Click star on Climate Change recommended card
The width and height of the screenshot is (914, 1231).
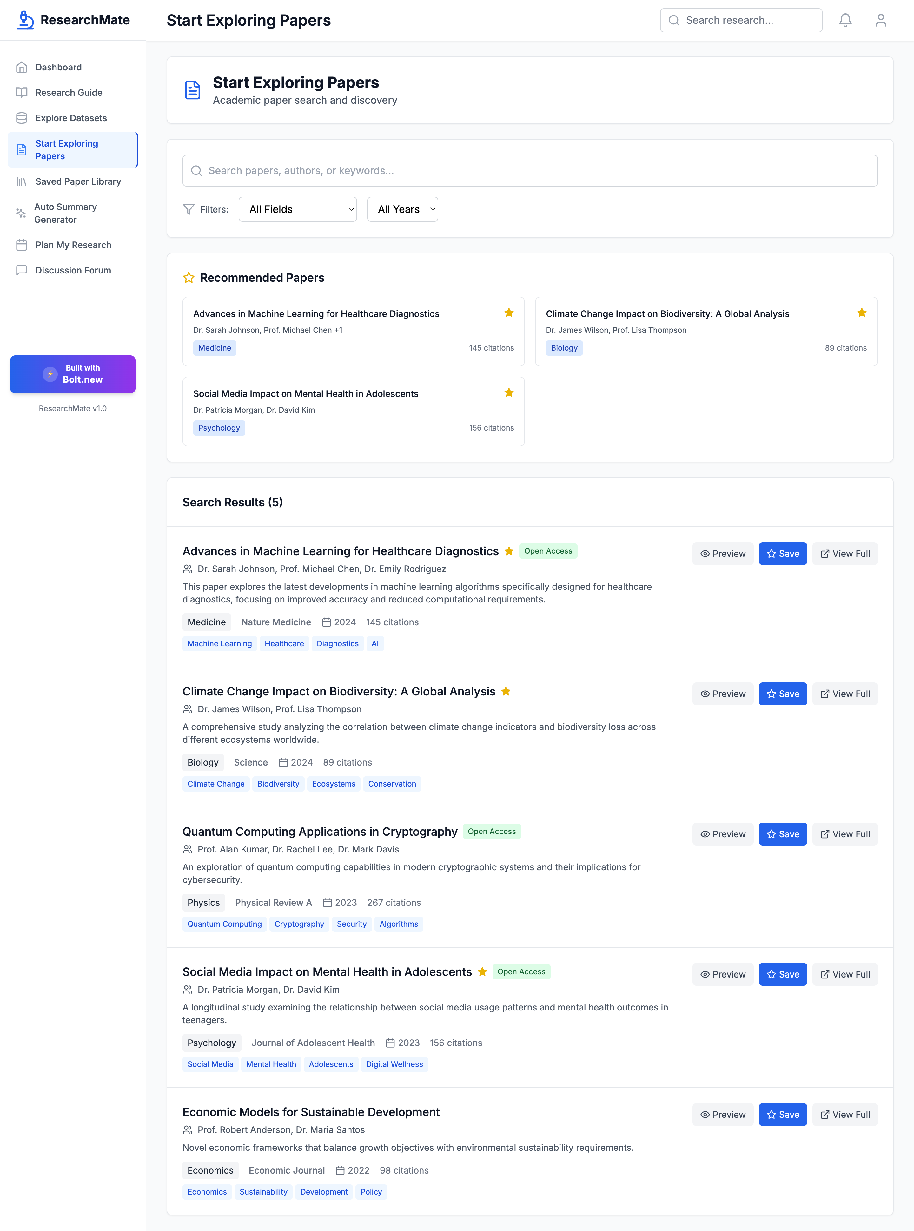tap(861, 313)
